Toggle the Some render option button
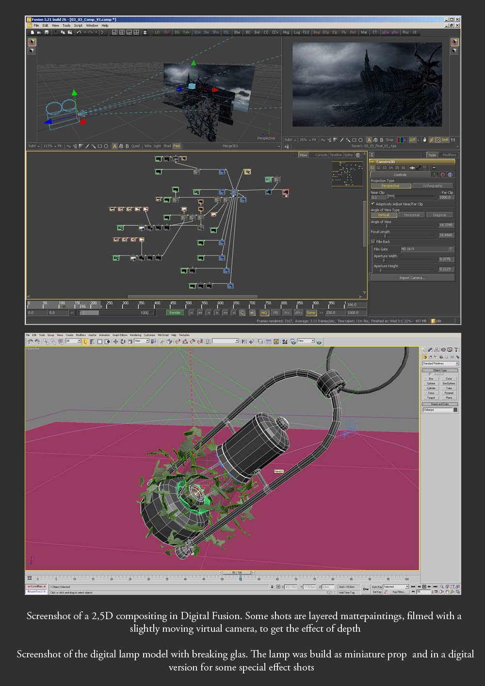Viewport: 485px width, 686px height. 311,313
